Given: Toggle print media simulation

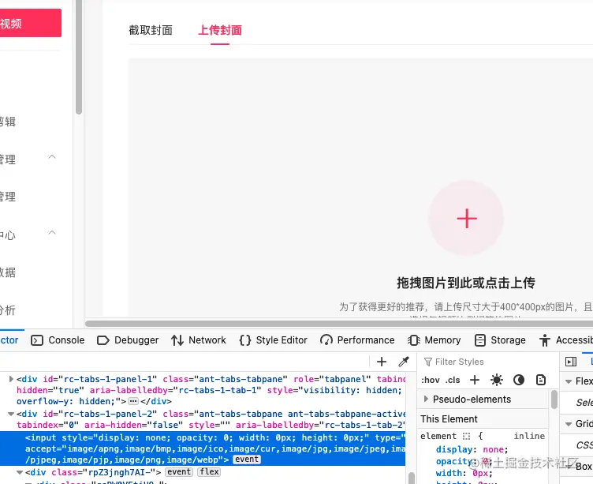Looking at the screenshot, I should (x=541, y=380).
